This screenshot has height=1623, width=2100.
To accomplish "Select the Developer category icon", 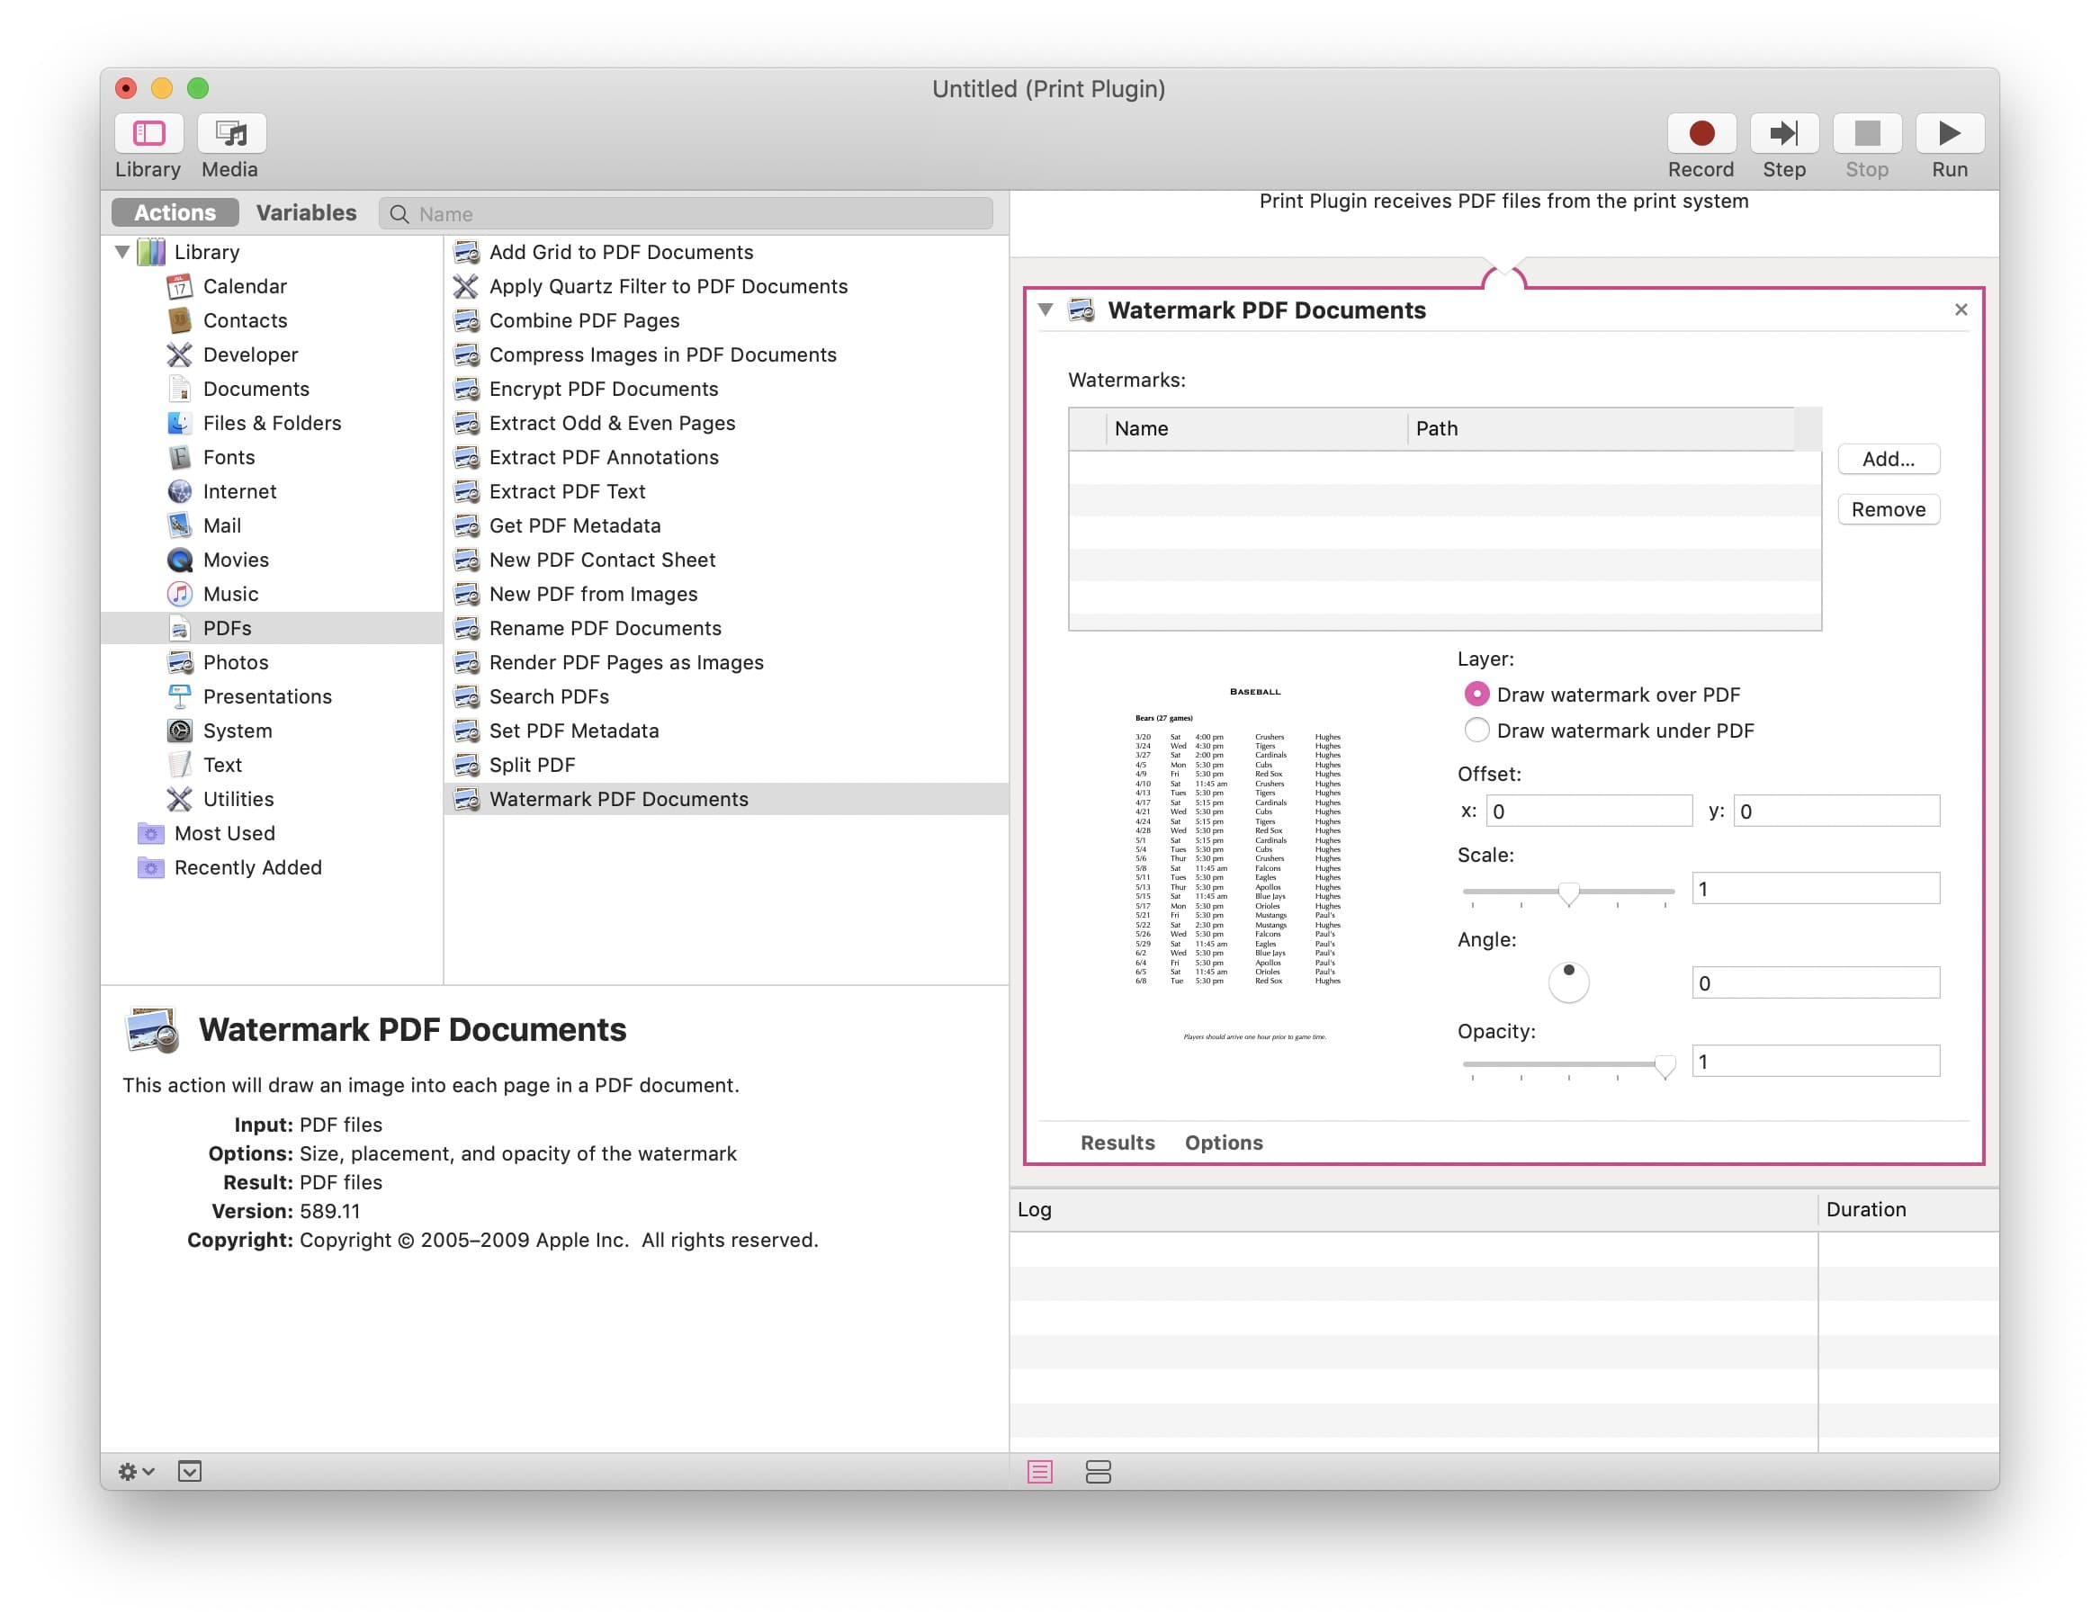I will point(180,354).
